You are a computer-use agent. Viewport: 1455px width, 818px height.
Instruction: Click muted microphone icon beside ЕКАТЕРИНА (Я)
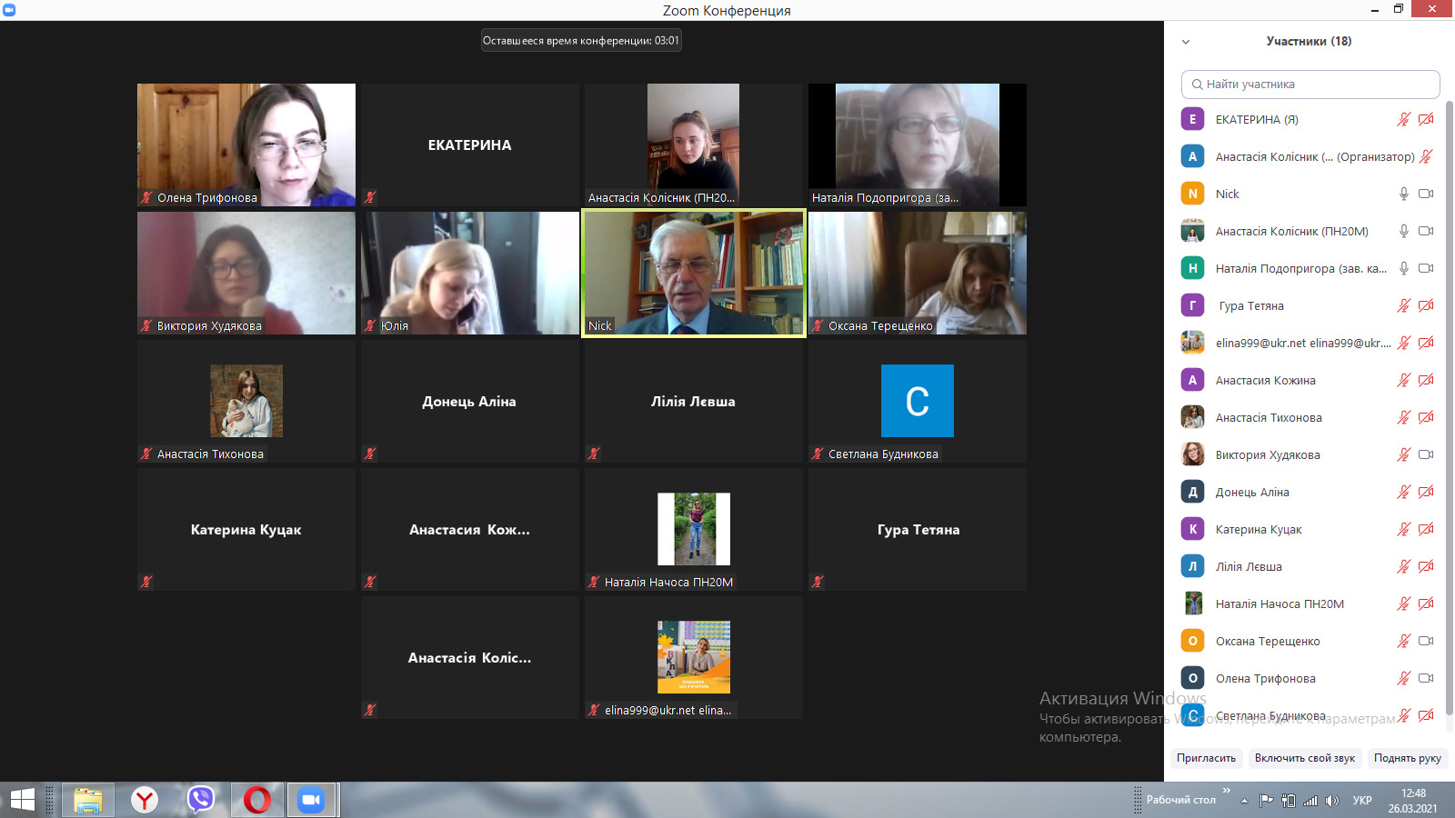point(1404,119)
